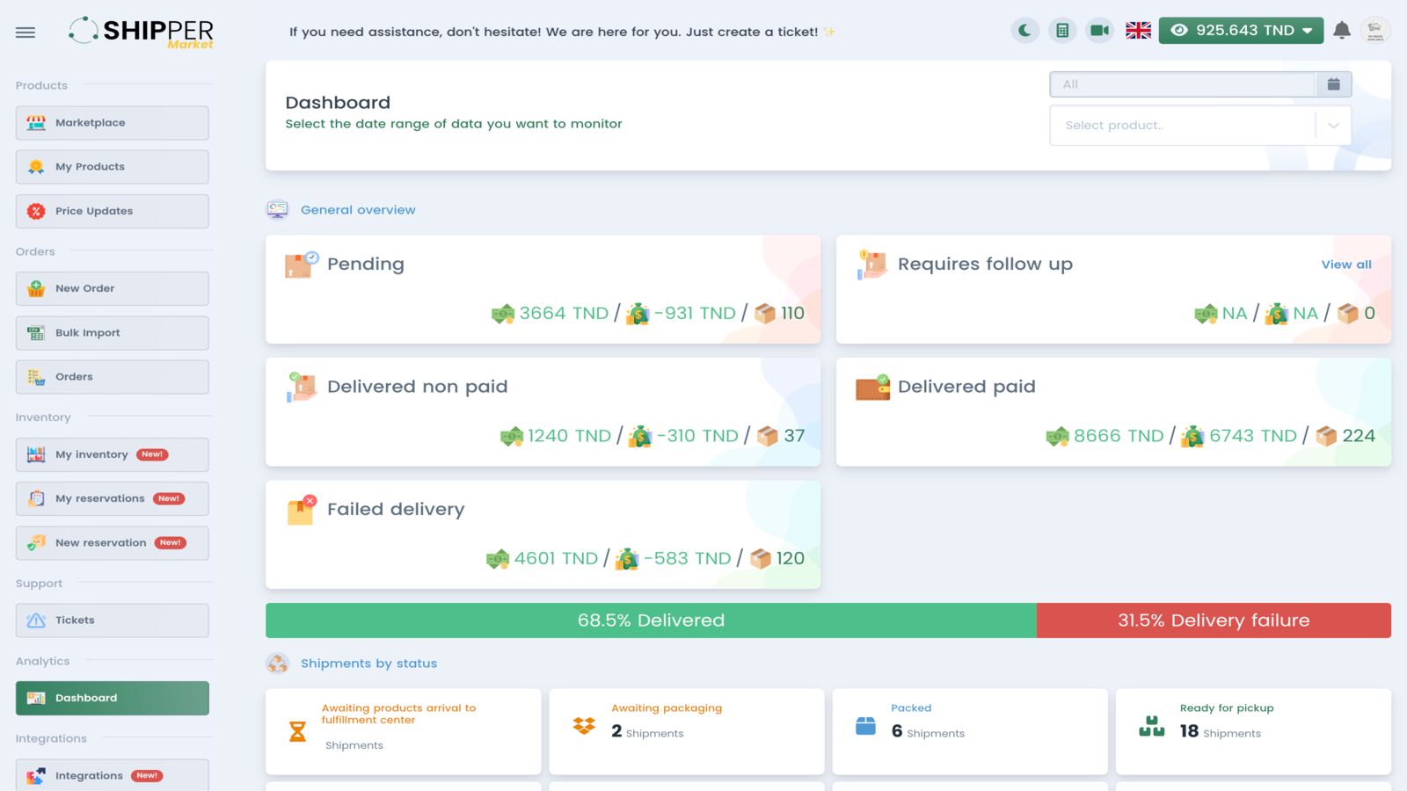Click Delivered paid amount 8666 TND

coord(1119,436)
